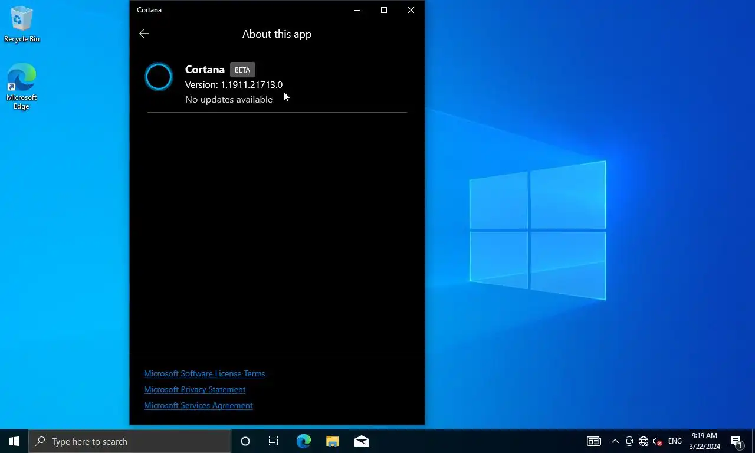Click the No updates available status text

click(229, 99)
